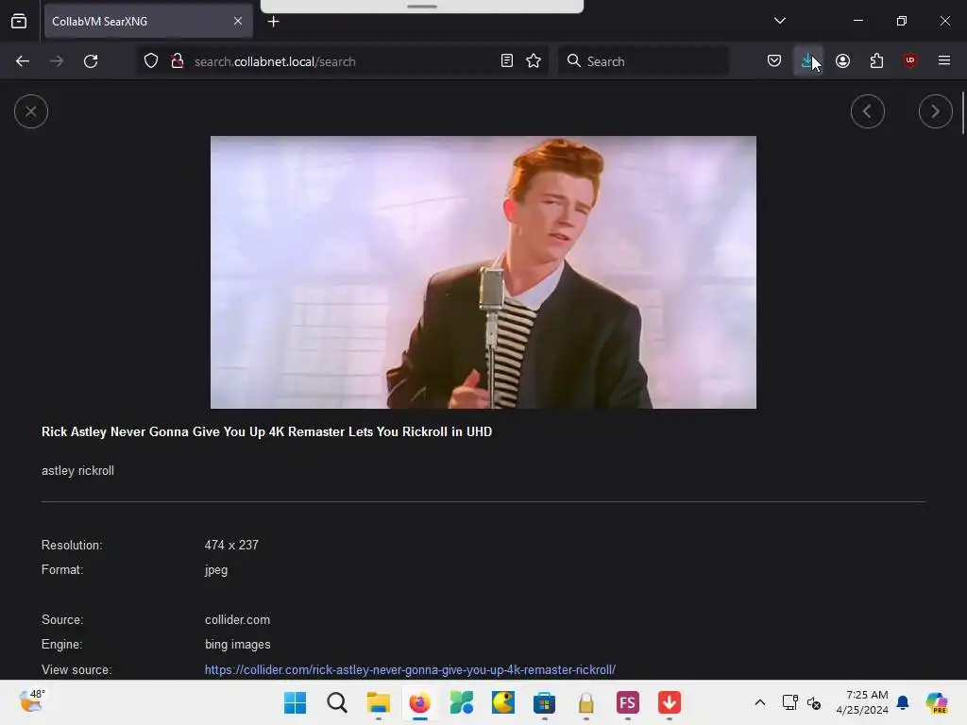Click the 'astley rickroll' text

77,470
